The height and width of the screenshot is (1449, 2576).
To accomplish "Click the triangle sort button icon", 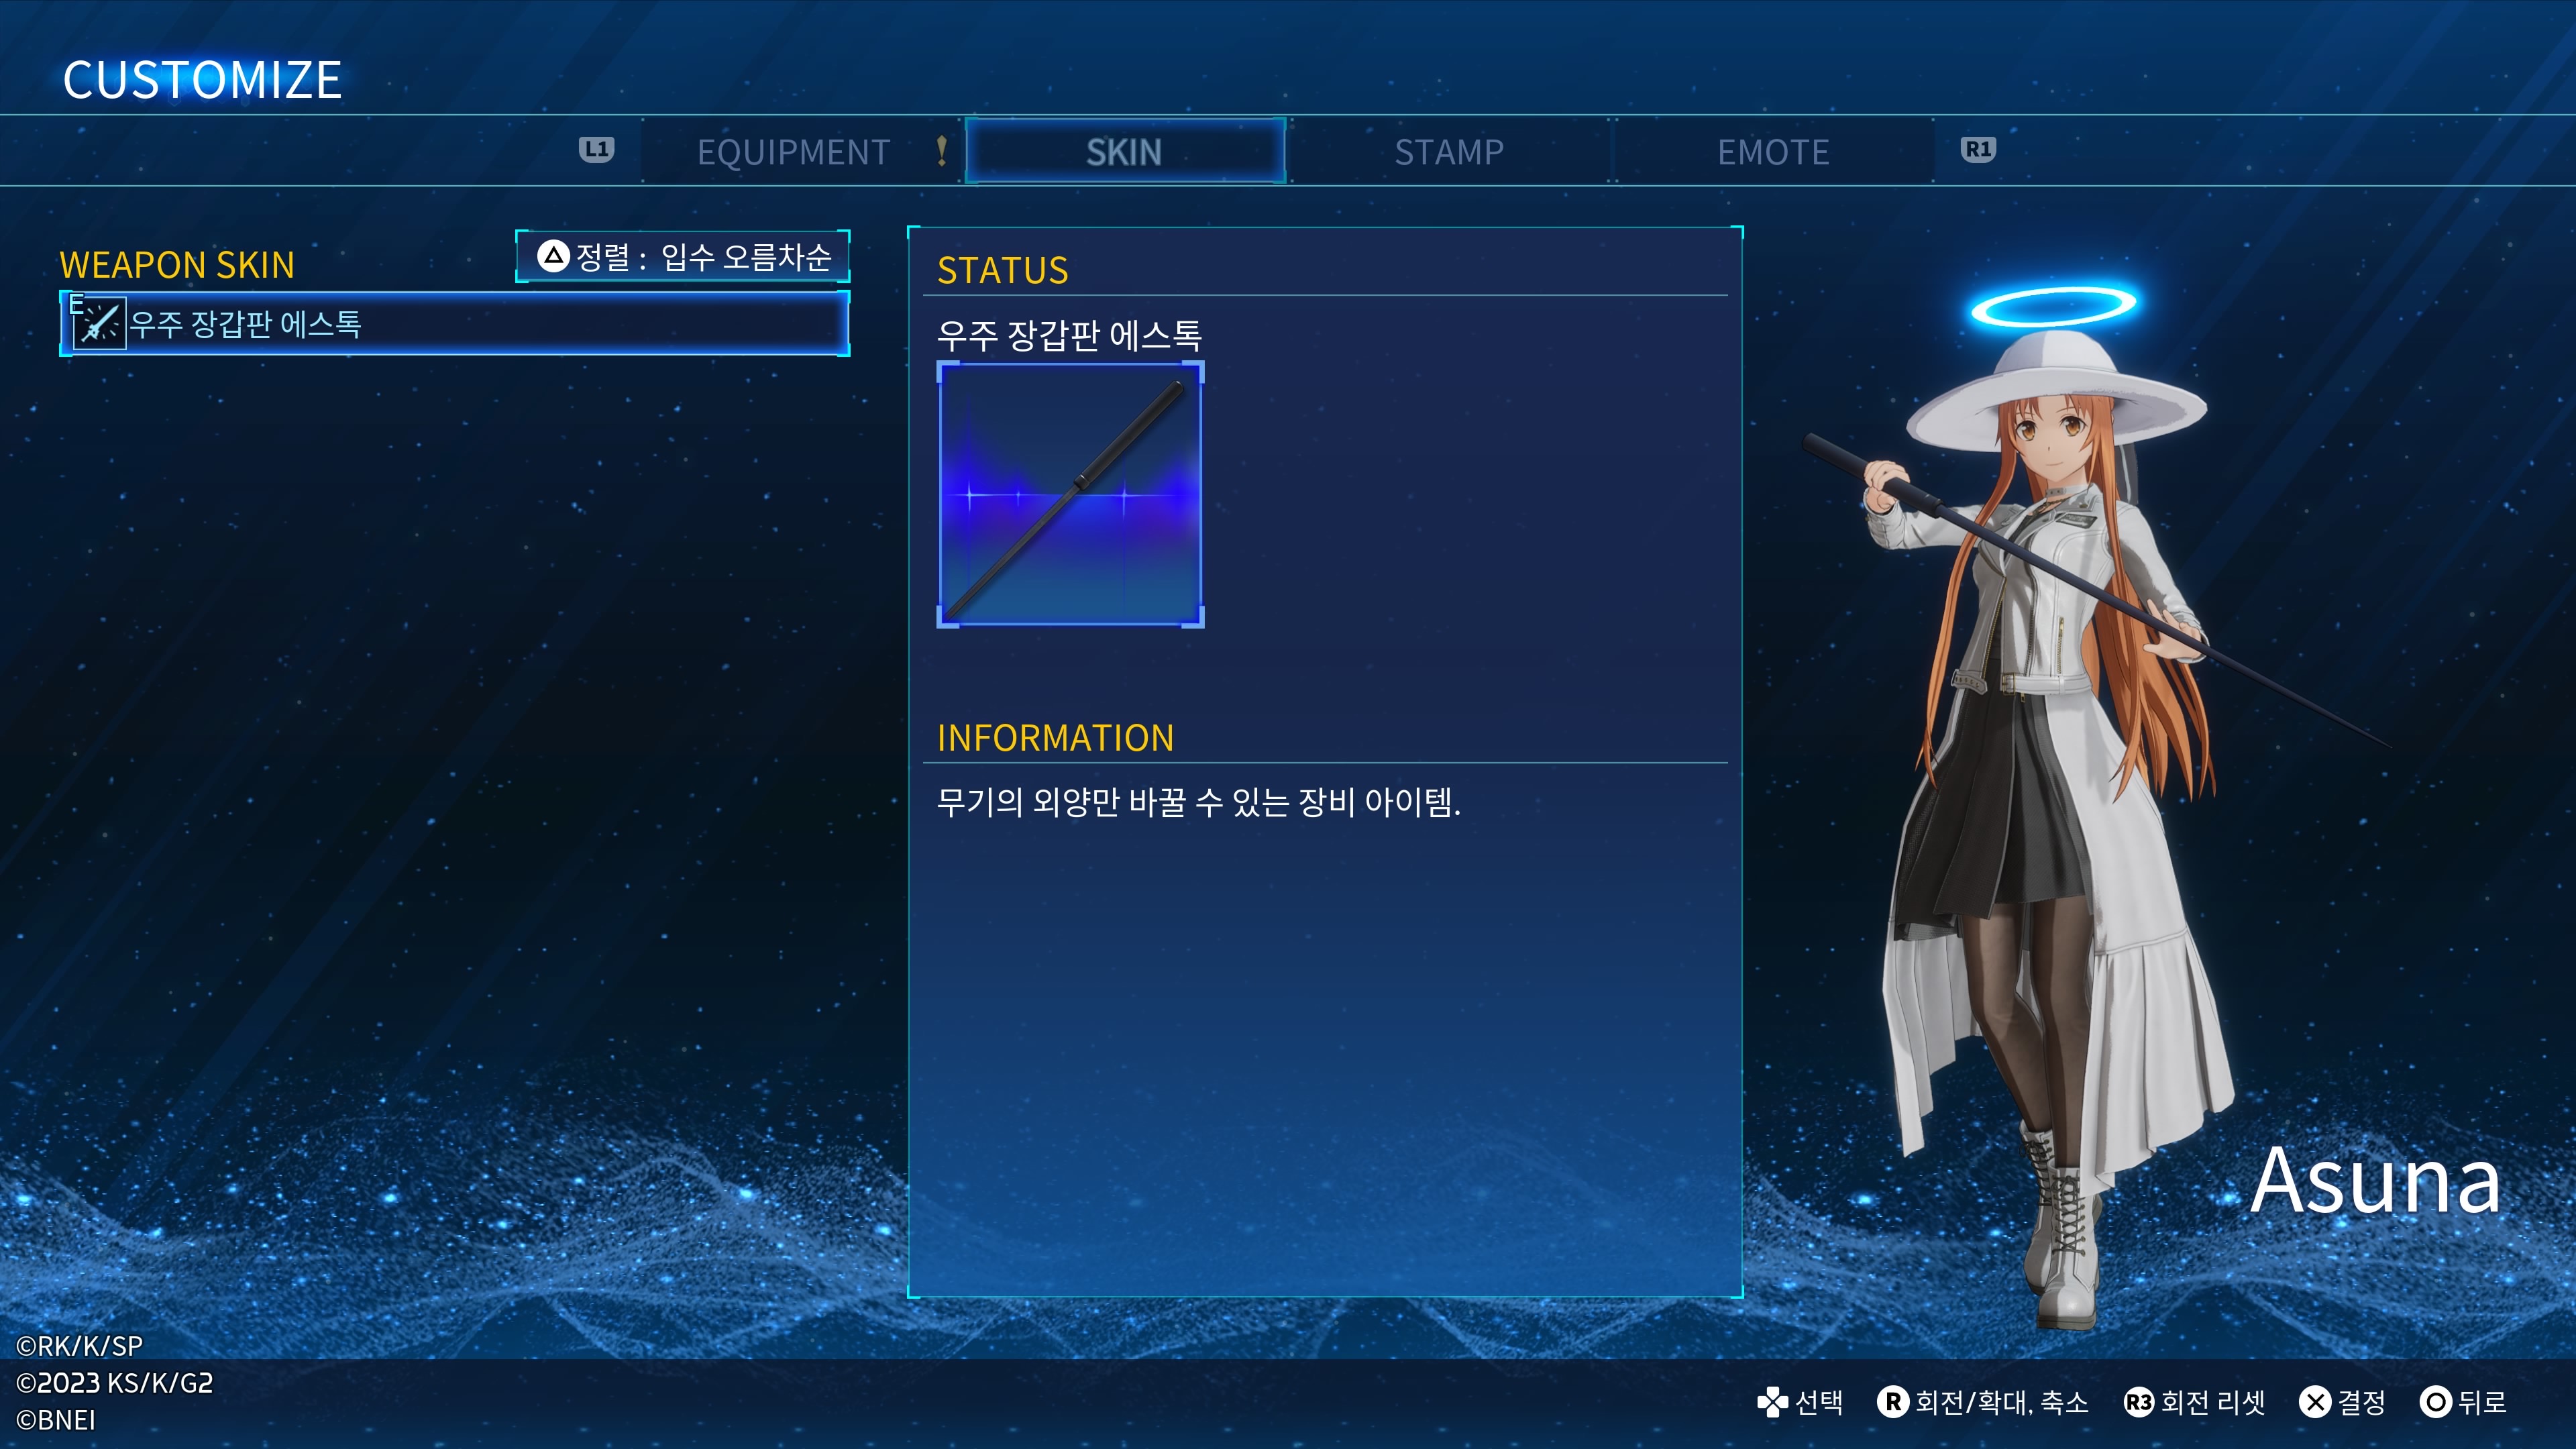I will 553,257.
